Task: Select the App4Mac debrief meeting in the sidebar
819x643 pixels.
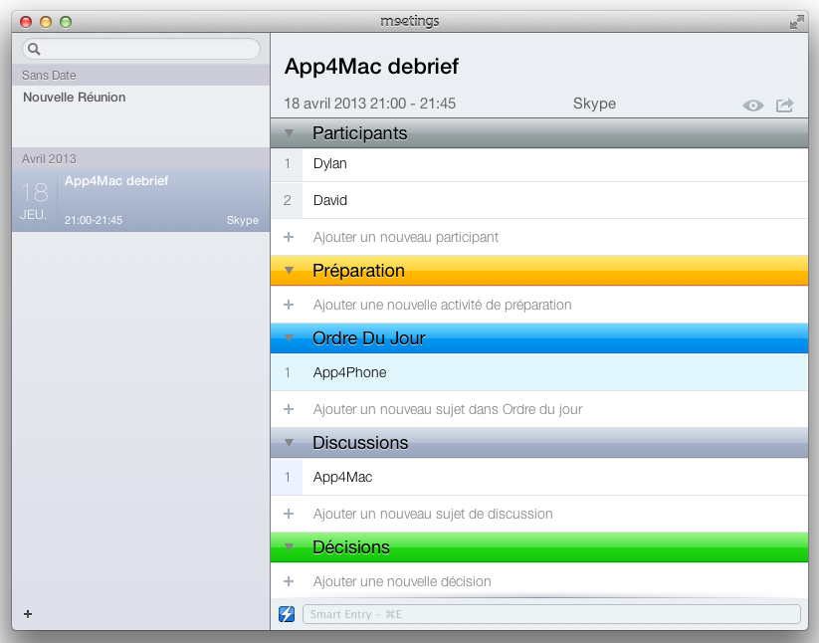Action: tap(139, 200)
